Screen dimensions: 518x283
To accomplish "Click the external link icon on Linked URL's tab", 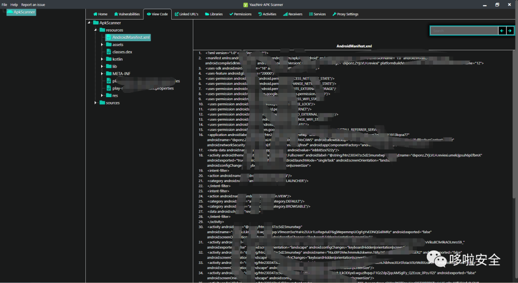I will (x=177, y=14).
